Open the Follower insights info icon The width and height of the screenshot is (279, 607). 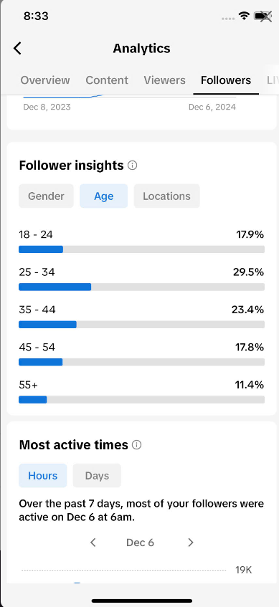133,166
